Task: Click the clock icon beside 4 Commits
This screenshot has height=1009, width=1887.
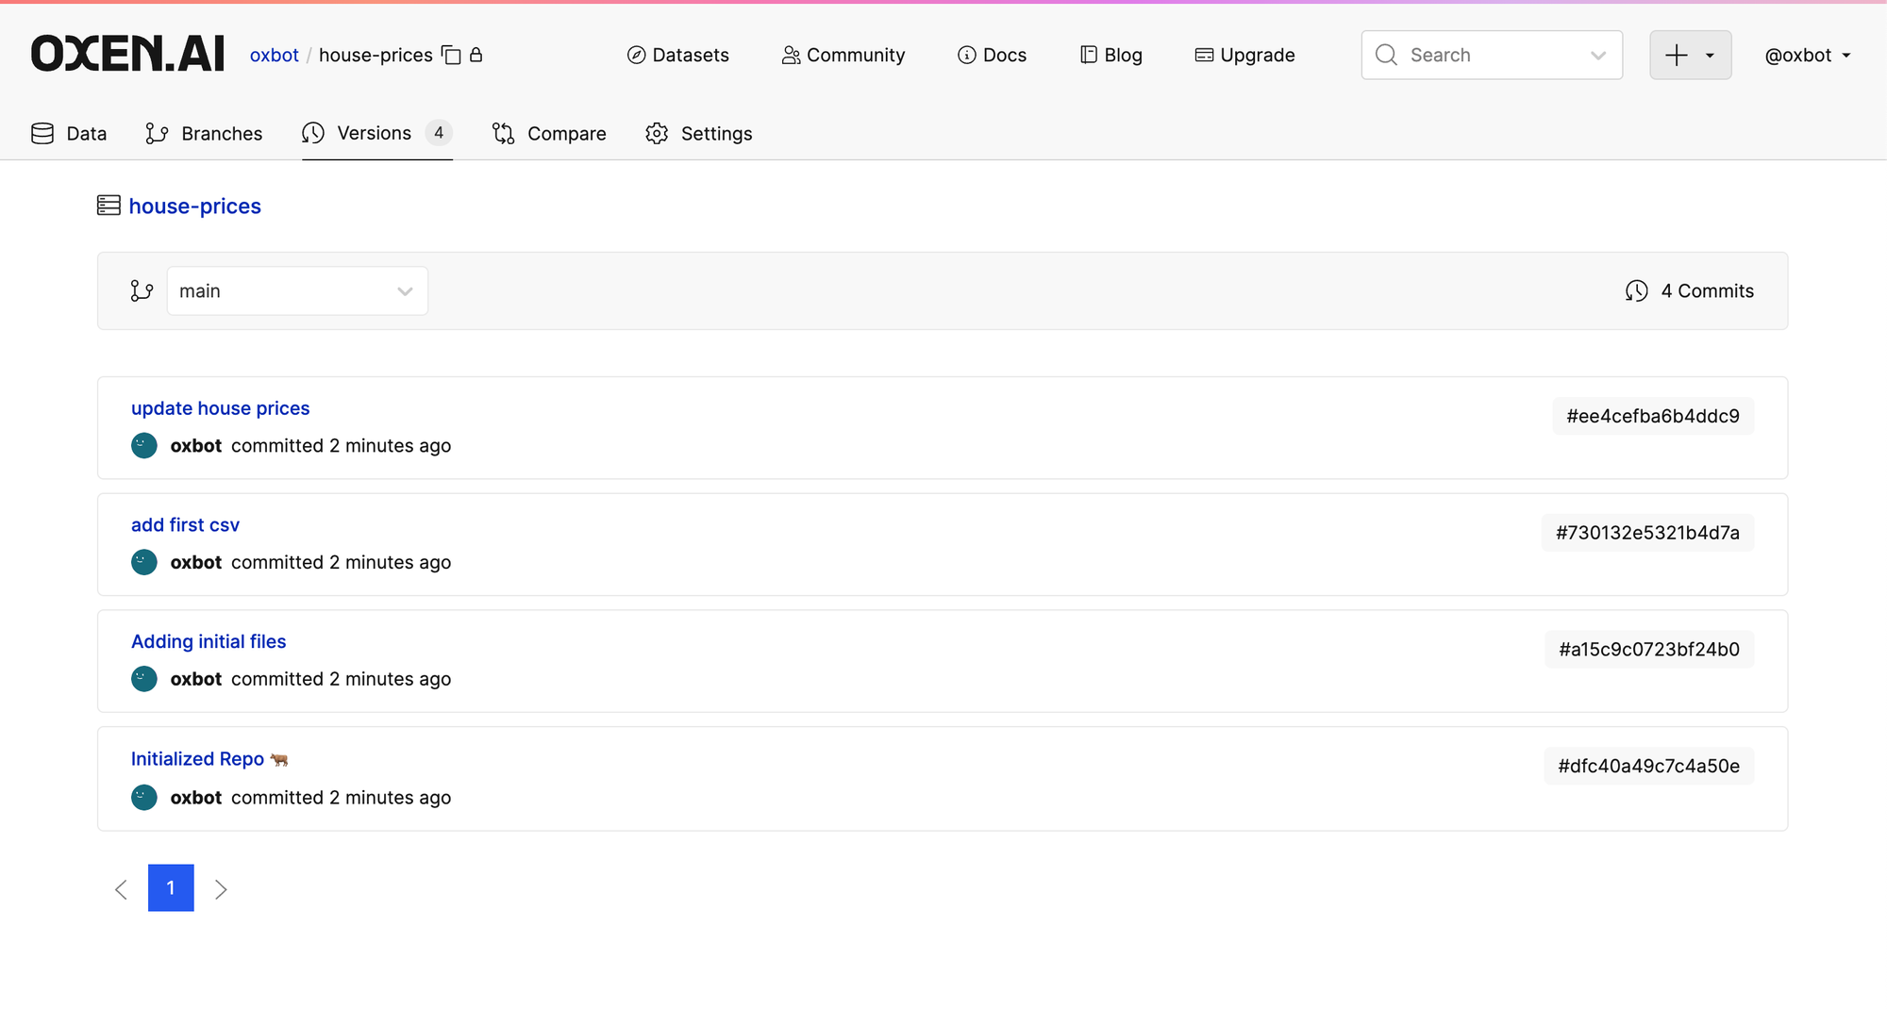Action: pyautogui.click(x=1637, y=290)
